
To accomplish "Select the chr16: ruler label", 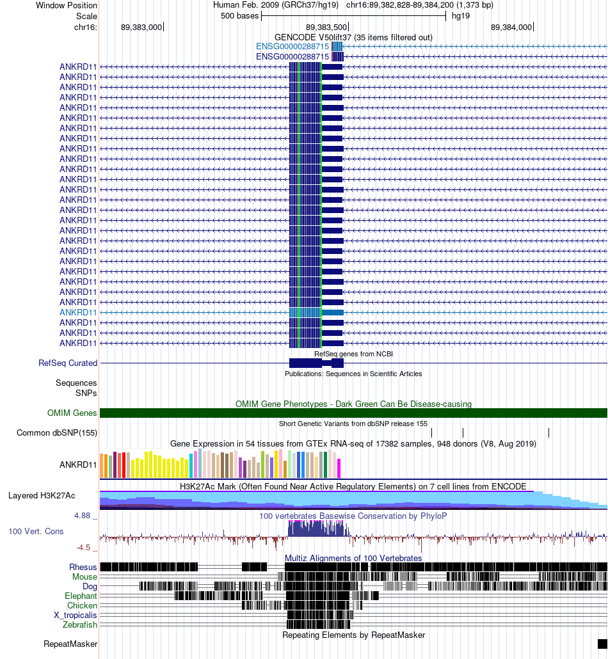I will pyautogui.click(x=85, y=28).
